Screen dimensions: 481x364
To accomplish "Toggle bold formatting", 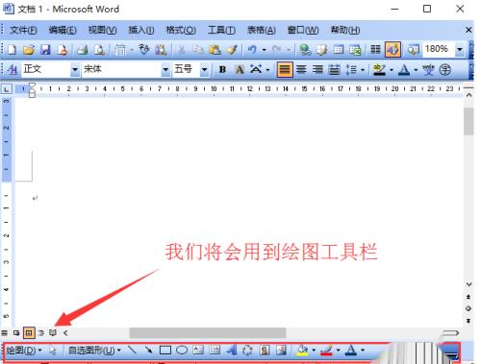I will coord(222,69).
